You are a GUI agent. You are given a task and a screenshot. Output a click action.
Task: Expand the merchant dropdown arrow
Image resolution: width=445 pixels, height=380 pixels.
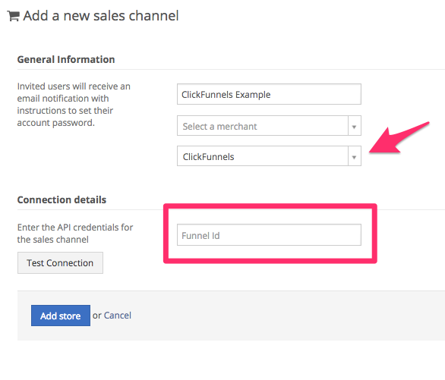pyautogui.click(x=354, y=127)
